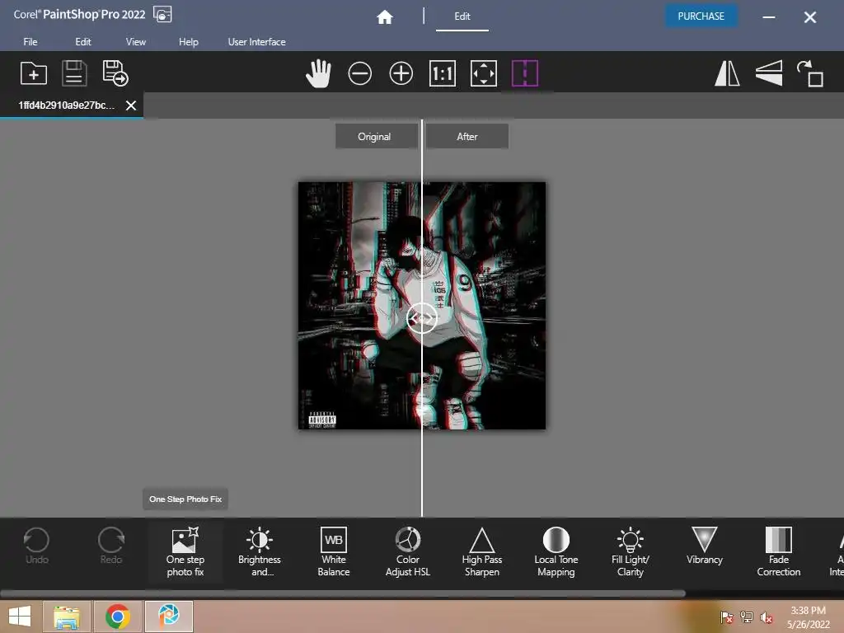The image size is (844, 633).
Task: Click the Undo button
Action: 36,547
